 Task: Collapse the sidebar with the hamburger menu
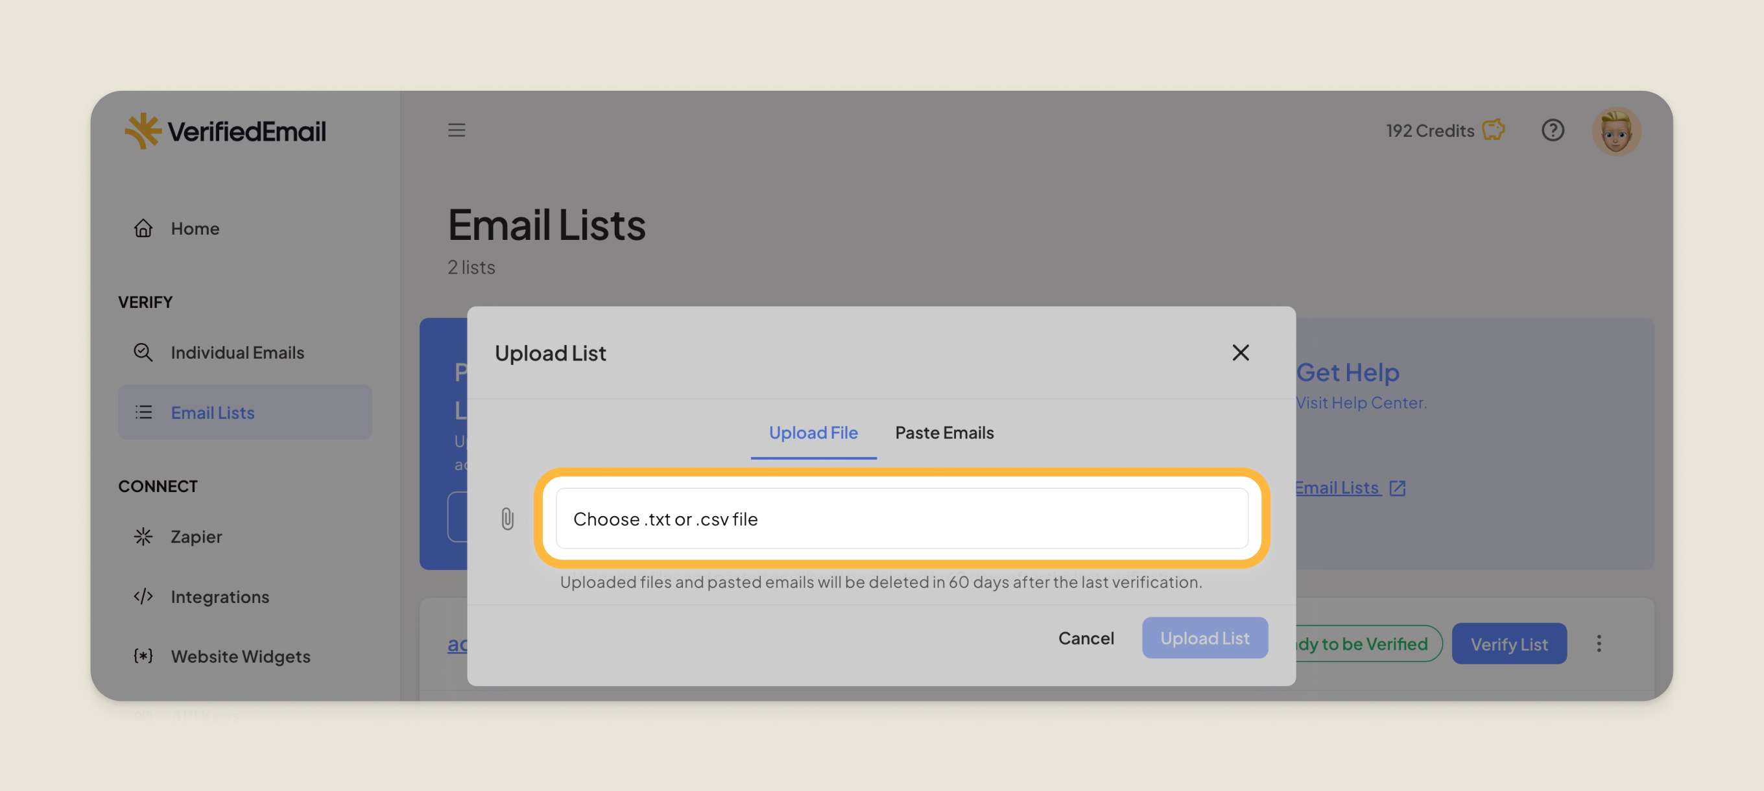point(457,130)
